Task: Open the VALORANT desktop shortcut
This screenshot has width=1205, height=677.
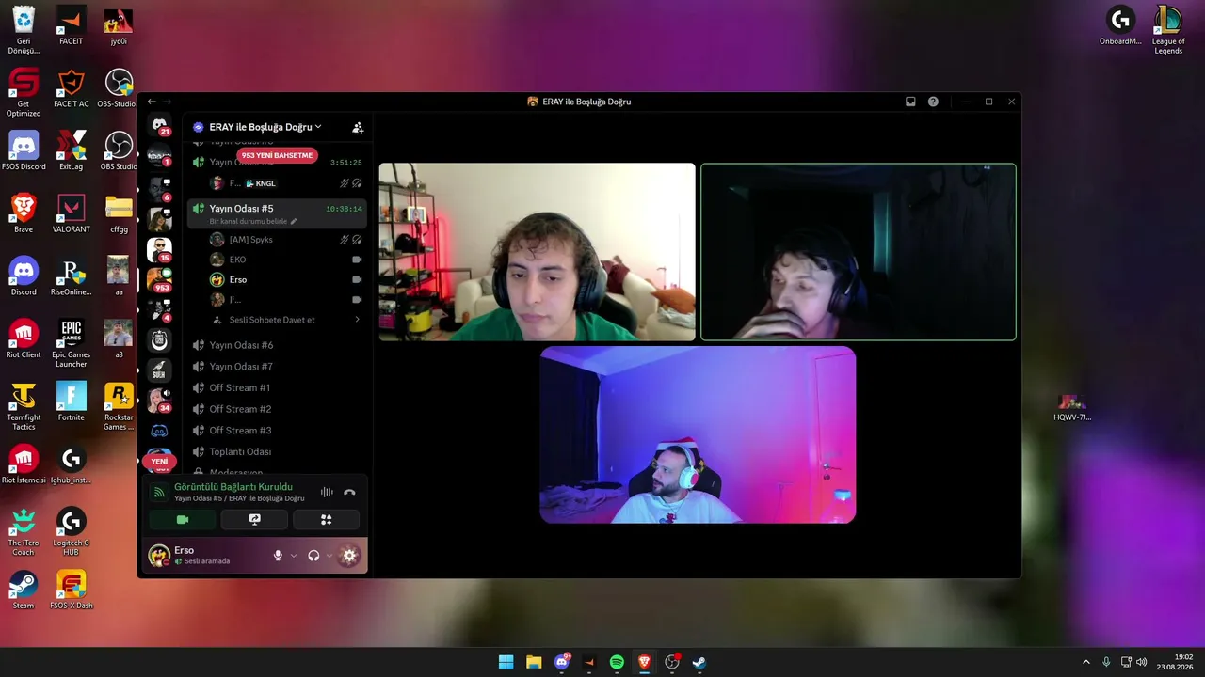Action: point(71,213)
